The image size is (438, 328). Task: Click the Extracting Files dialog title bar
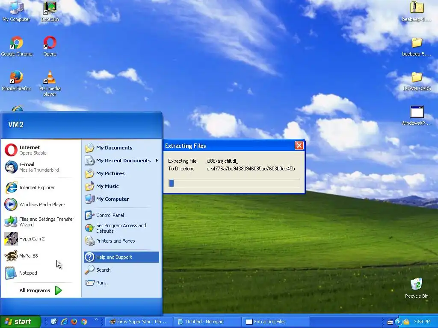229,146
